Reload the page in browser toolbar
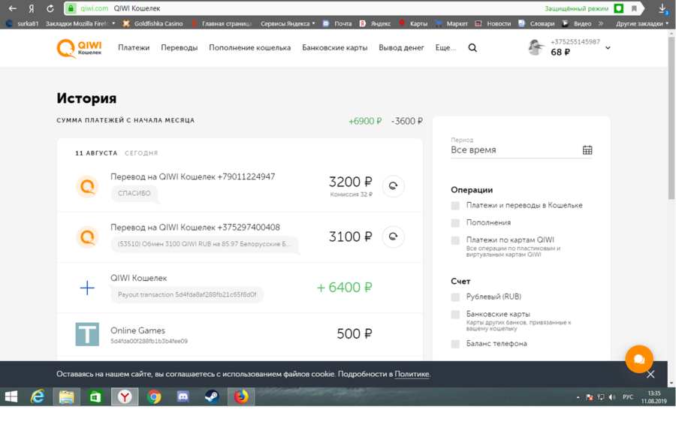676x422 pixels. pos(50,8)
